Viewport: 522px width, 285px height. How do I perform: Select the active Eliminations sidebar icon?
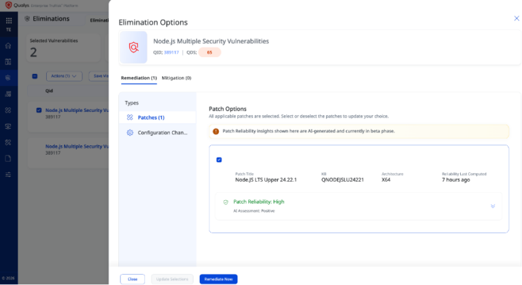pyautogui.click(x=8, y=78)
